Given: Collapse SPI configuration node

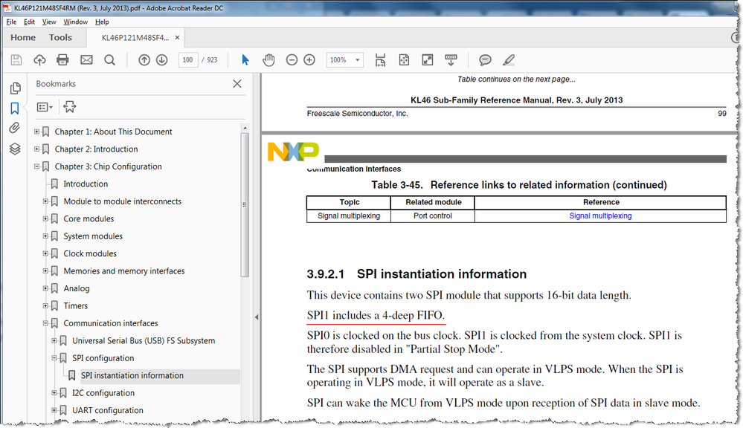Looking at the screenshot, I should tap(54, 358).
